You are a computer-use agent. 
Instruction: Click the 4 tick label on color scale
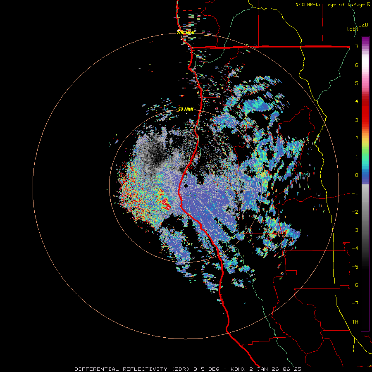(357, 102)
